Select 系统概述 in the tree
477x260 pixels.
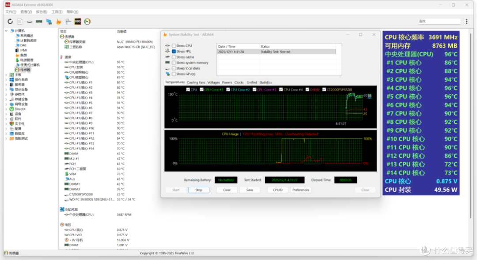26,36
